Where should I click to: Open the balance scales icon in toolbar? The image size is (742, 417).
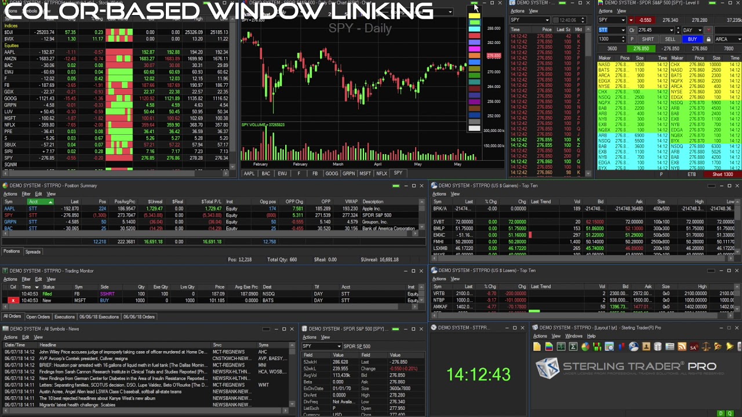coord(706,346)
